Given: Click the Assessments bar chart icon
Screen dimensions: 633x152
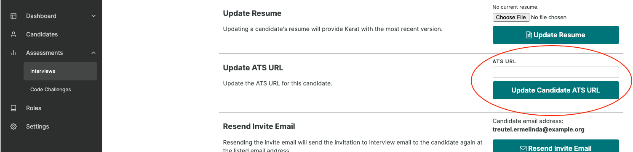Looking at the screenshot, I should click(13, 53).
